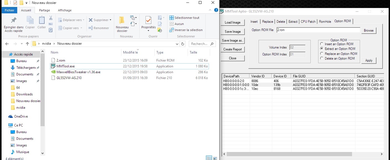The width and height of the screenshot is (390, 160).
Task: Click the scissors Cut icon
Action: pos(51,18)
